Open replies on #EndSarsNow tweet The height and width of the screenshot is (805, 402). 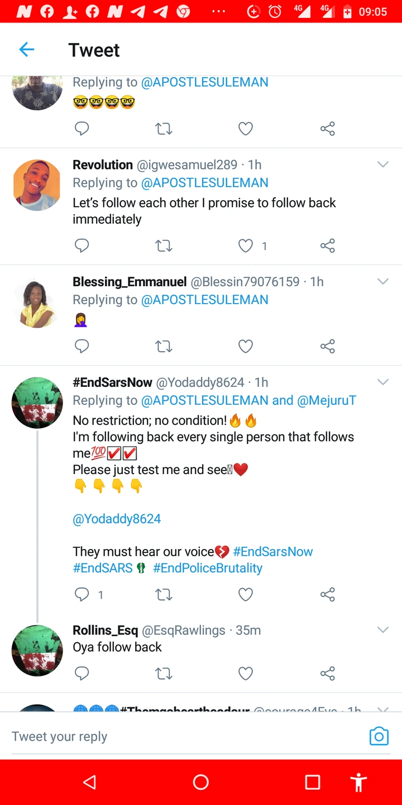[82, 594]
